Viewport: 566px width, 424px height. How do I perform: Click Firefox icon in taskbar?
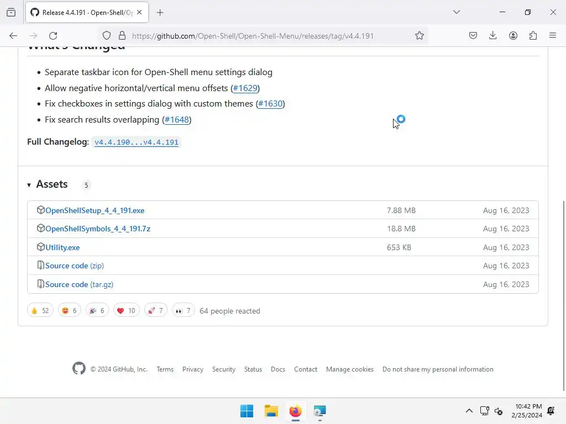click(x=295, y=411)
